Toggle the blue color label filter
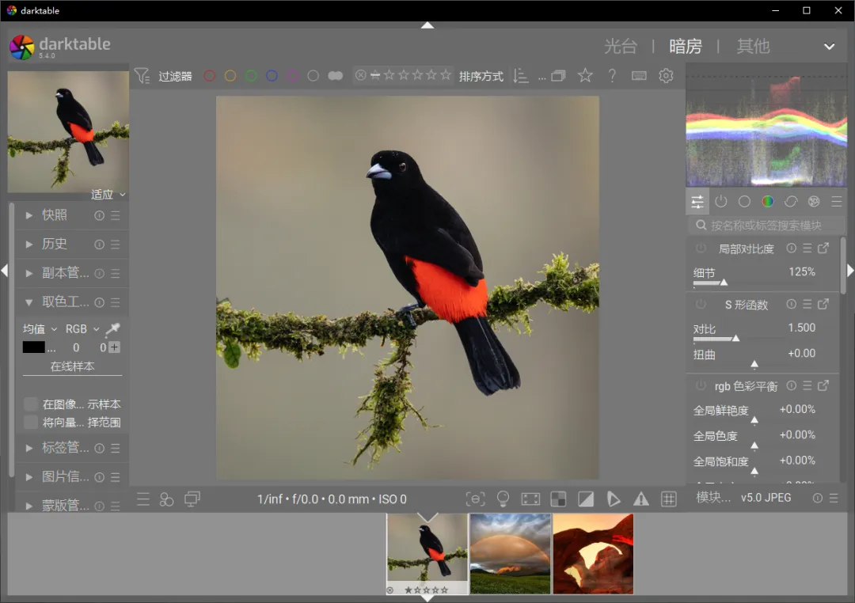Image resolution: width=855 pixels, height=603 pixels. point(272,76)
